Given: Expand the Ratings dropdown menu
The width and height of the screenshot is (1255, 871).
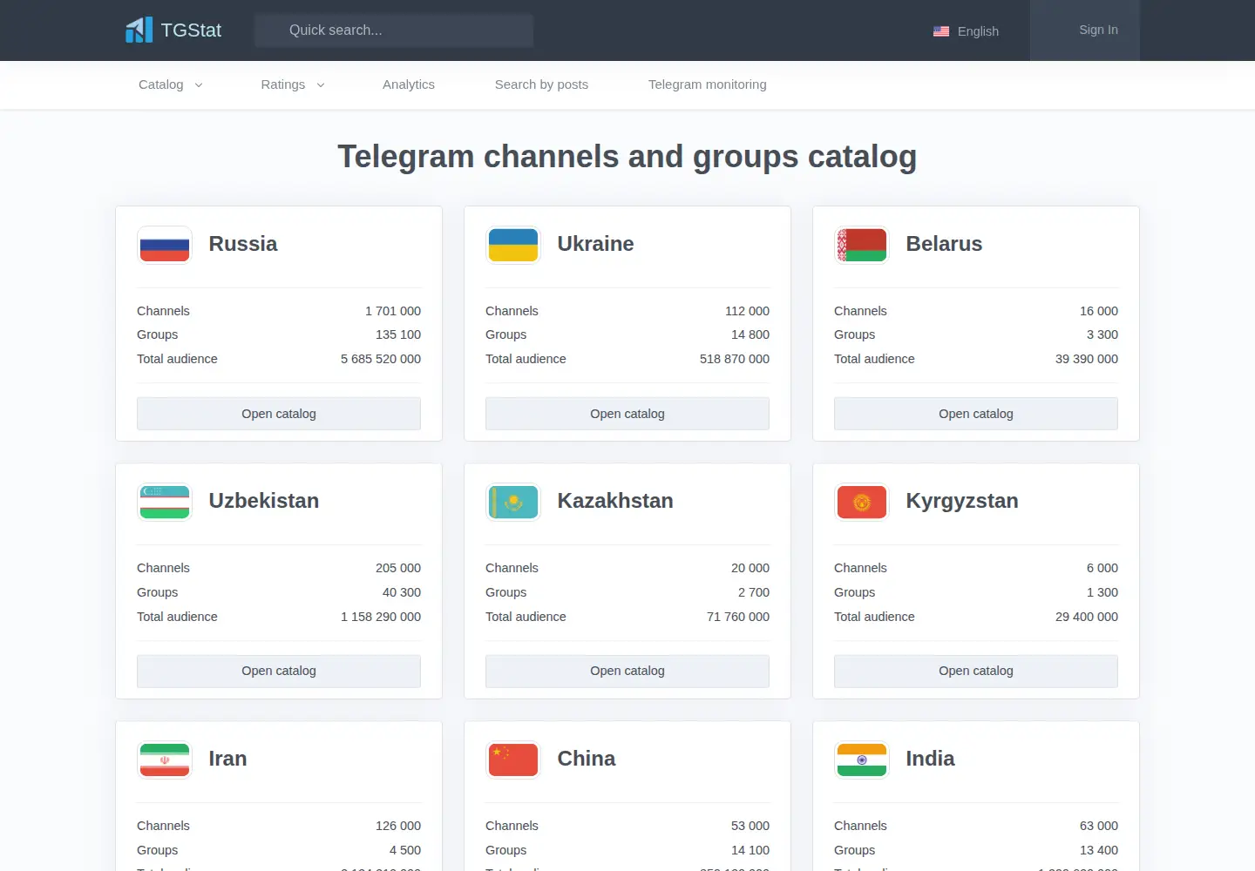Looking at the screenshot, I should click(293, 84).
